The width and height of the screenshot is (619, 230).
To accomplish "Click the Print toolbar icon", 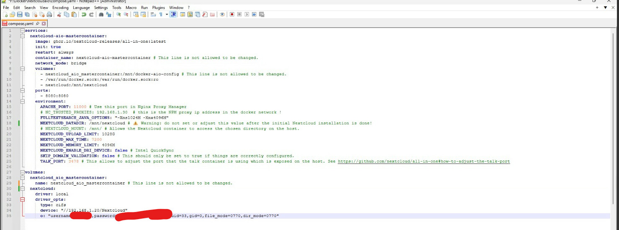I will (x=49, y=15).
